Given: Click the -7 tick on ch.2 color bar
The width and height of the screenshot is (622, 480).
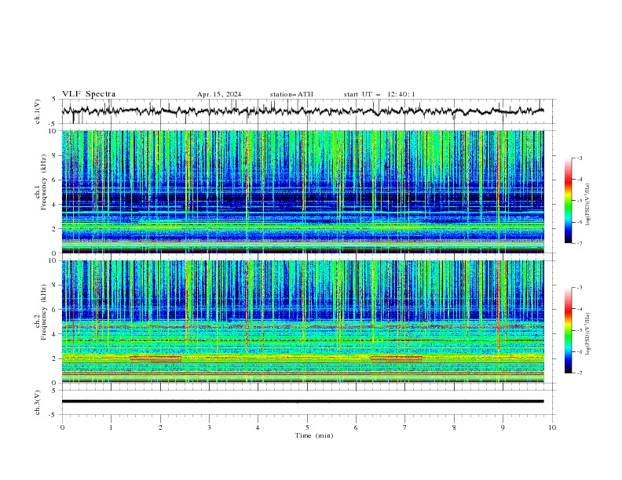Looking at the screenshot, I should click(579, 373).
